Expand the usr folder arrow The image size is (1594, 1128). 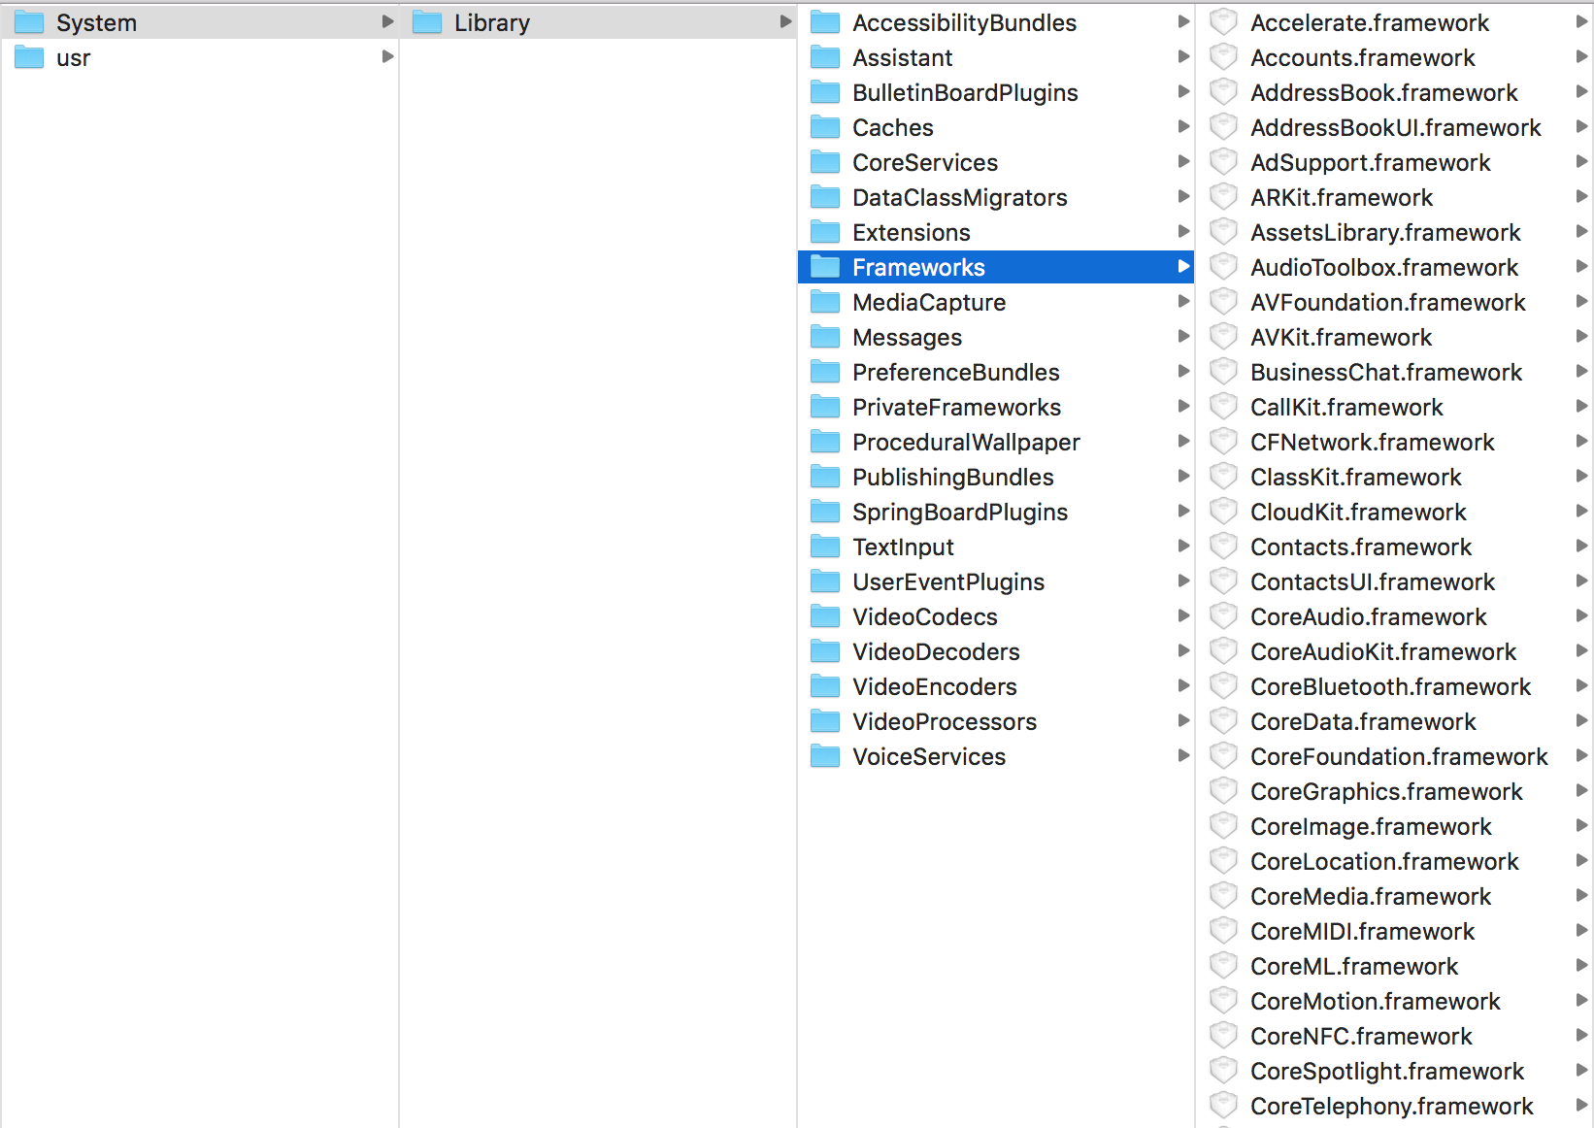pos(387,56)
